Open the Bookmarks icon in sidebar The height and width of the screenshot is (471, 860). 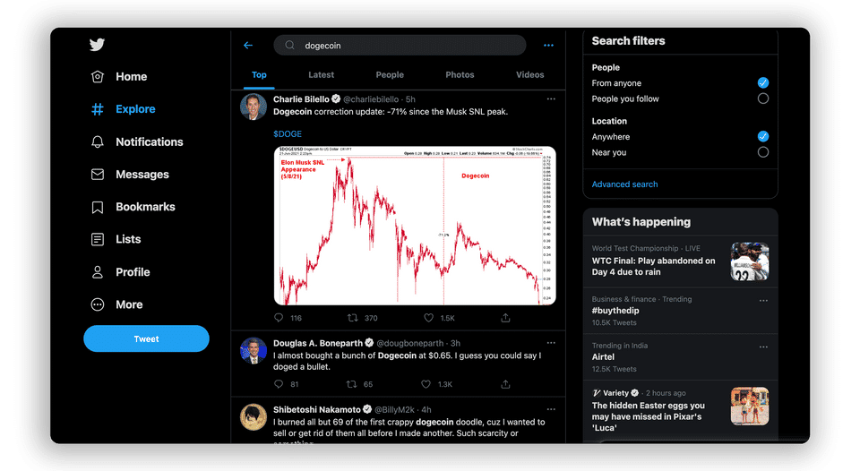(x=98, y=207)
